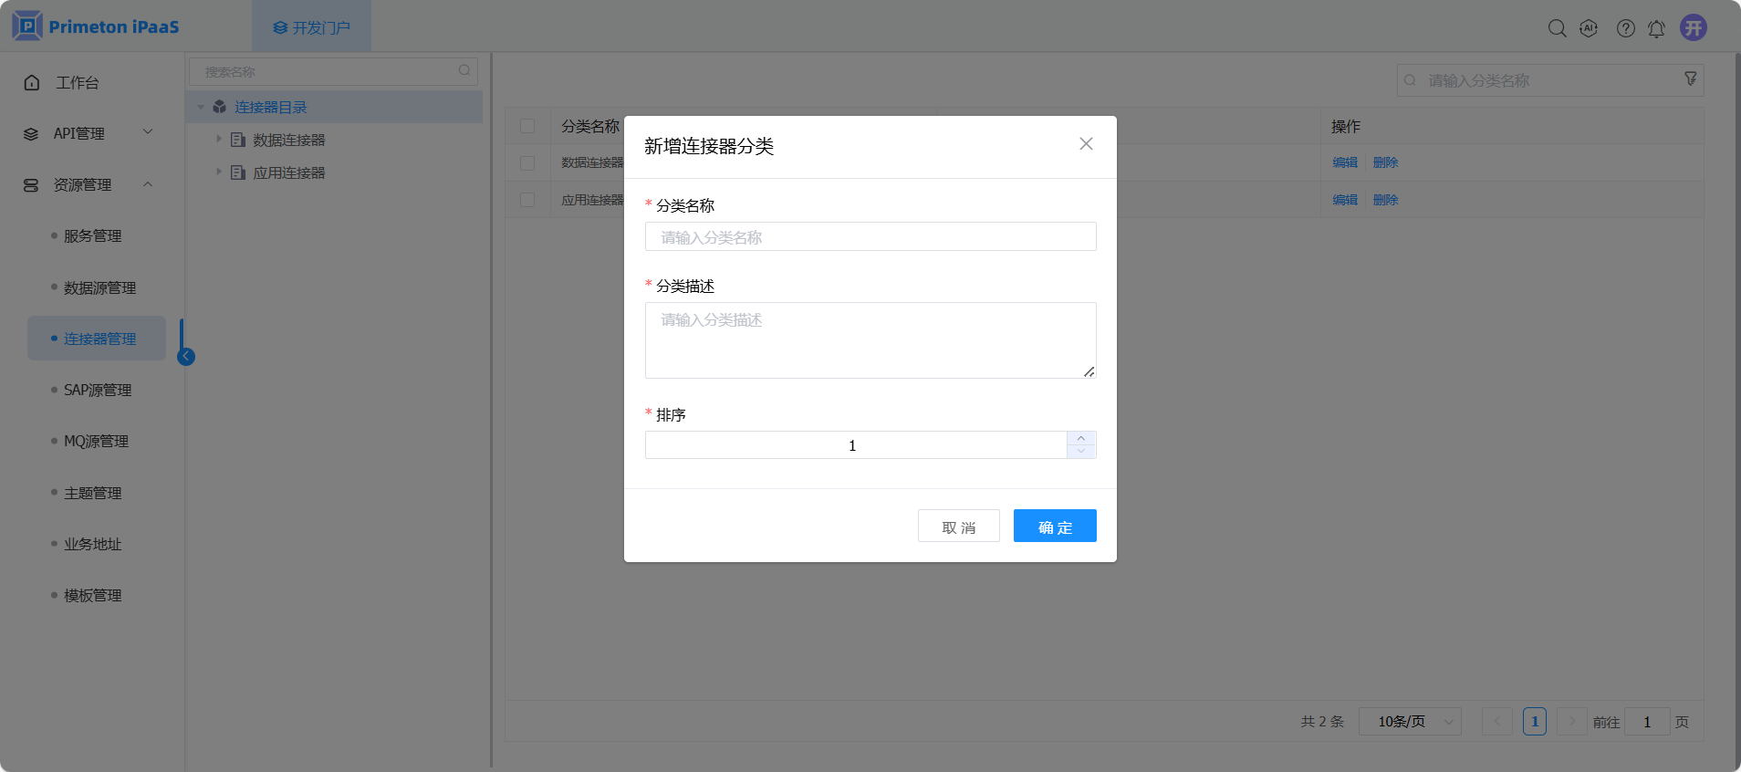Open the notifications bell icon
Image resolution: width=1741 pixels, height=772 pixels.
[1656, 28]
